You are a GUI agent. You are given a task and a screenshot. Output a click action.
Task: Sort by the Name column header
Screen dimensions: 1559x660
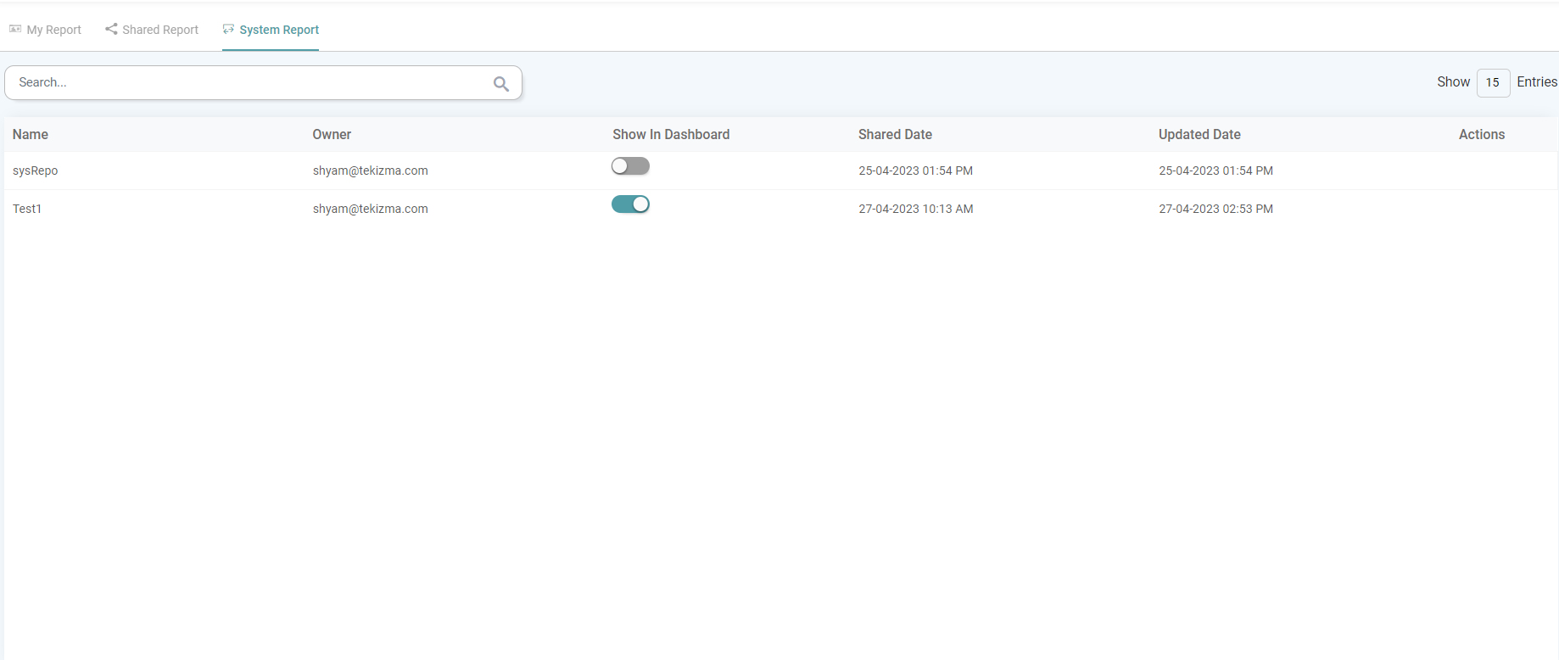(31, 134)
